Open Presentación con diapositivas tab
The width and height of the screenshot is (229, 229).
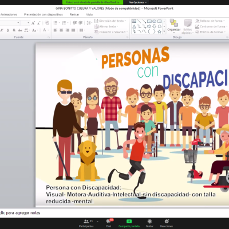(x=44, y=14)
